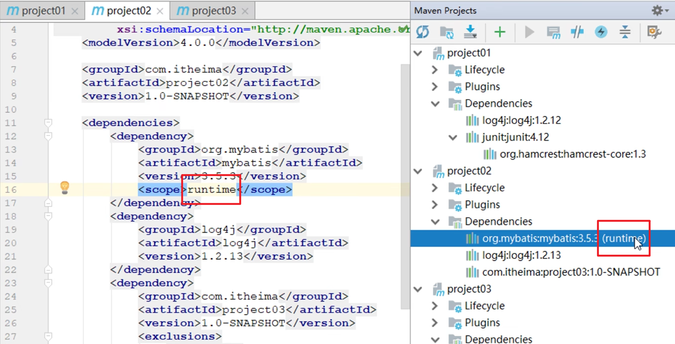Image resolution: width=675 pixels, height=344 pixels.
Task: Fold exclusions block at line 27
Action: [x=48, y=336]
